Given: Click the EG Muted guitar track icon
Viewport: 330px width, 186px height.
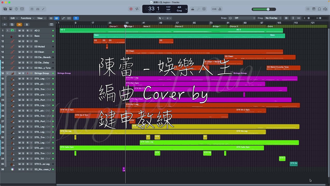Looking at the screenshot, I should point(12,47).
